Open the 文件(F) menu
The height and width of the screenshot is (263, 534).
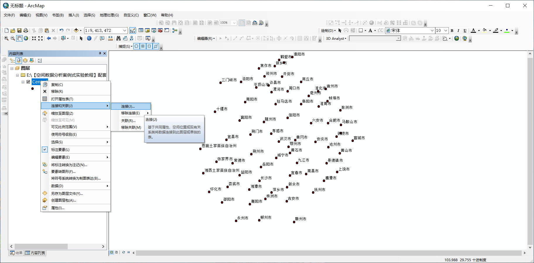9,15
